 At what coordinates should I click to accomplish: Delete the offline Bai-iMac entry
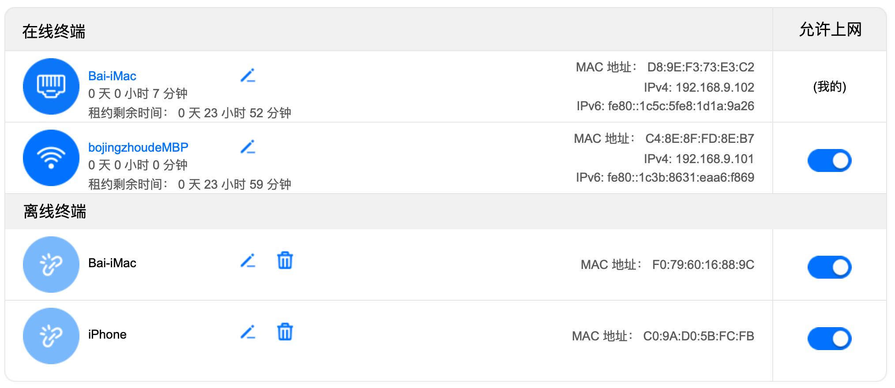click(x=285, y=261)
